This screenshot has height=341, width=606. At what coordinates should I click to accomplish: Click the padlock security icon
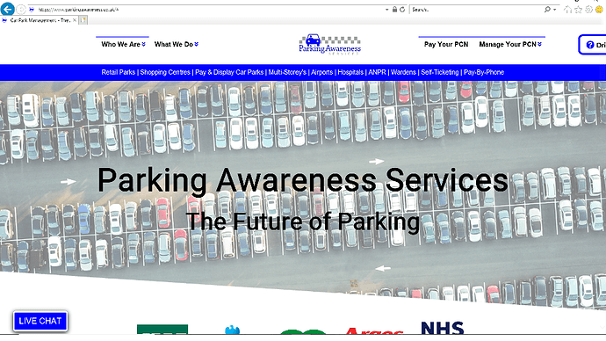coord(394,10)
